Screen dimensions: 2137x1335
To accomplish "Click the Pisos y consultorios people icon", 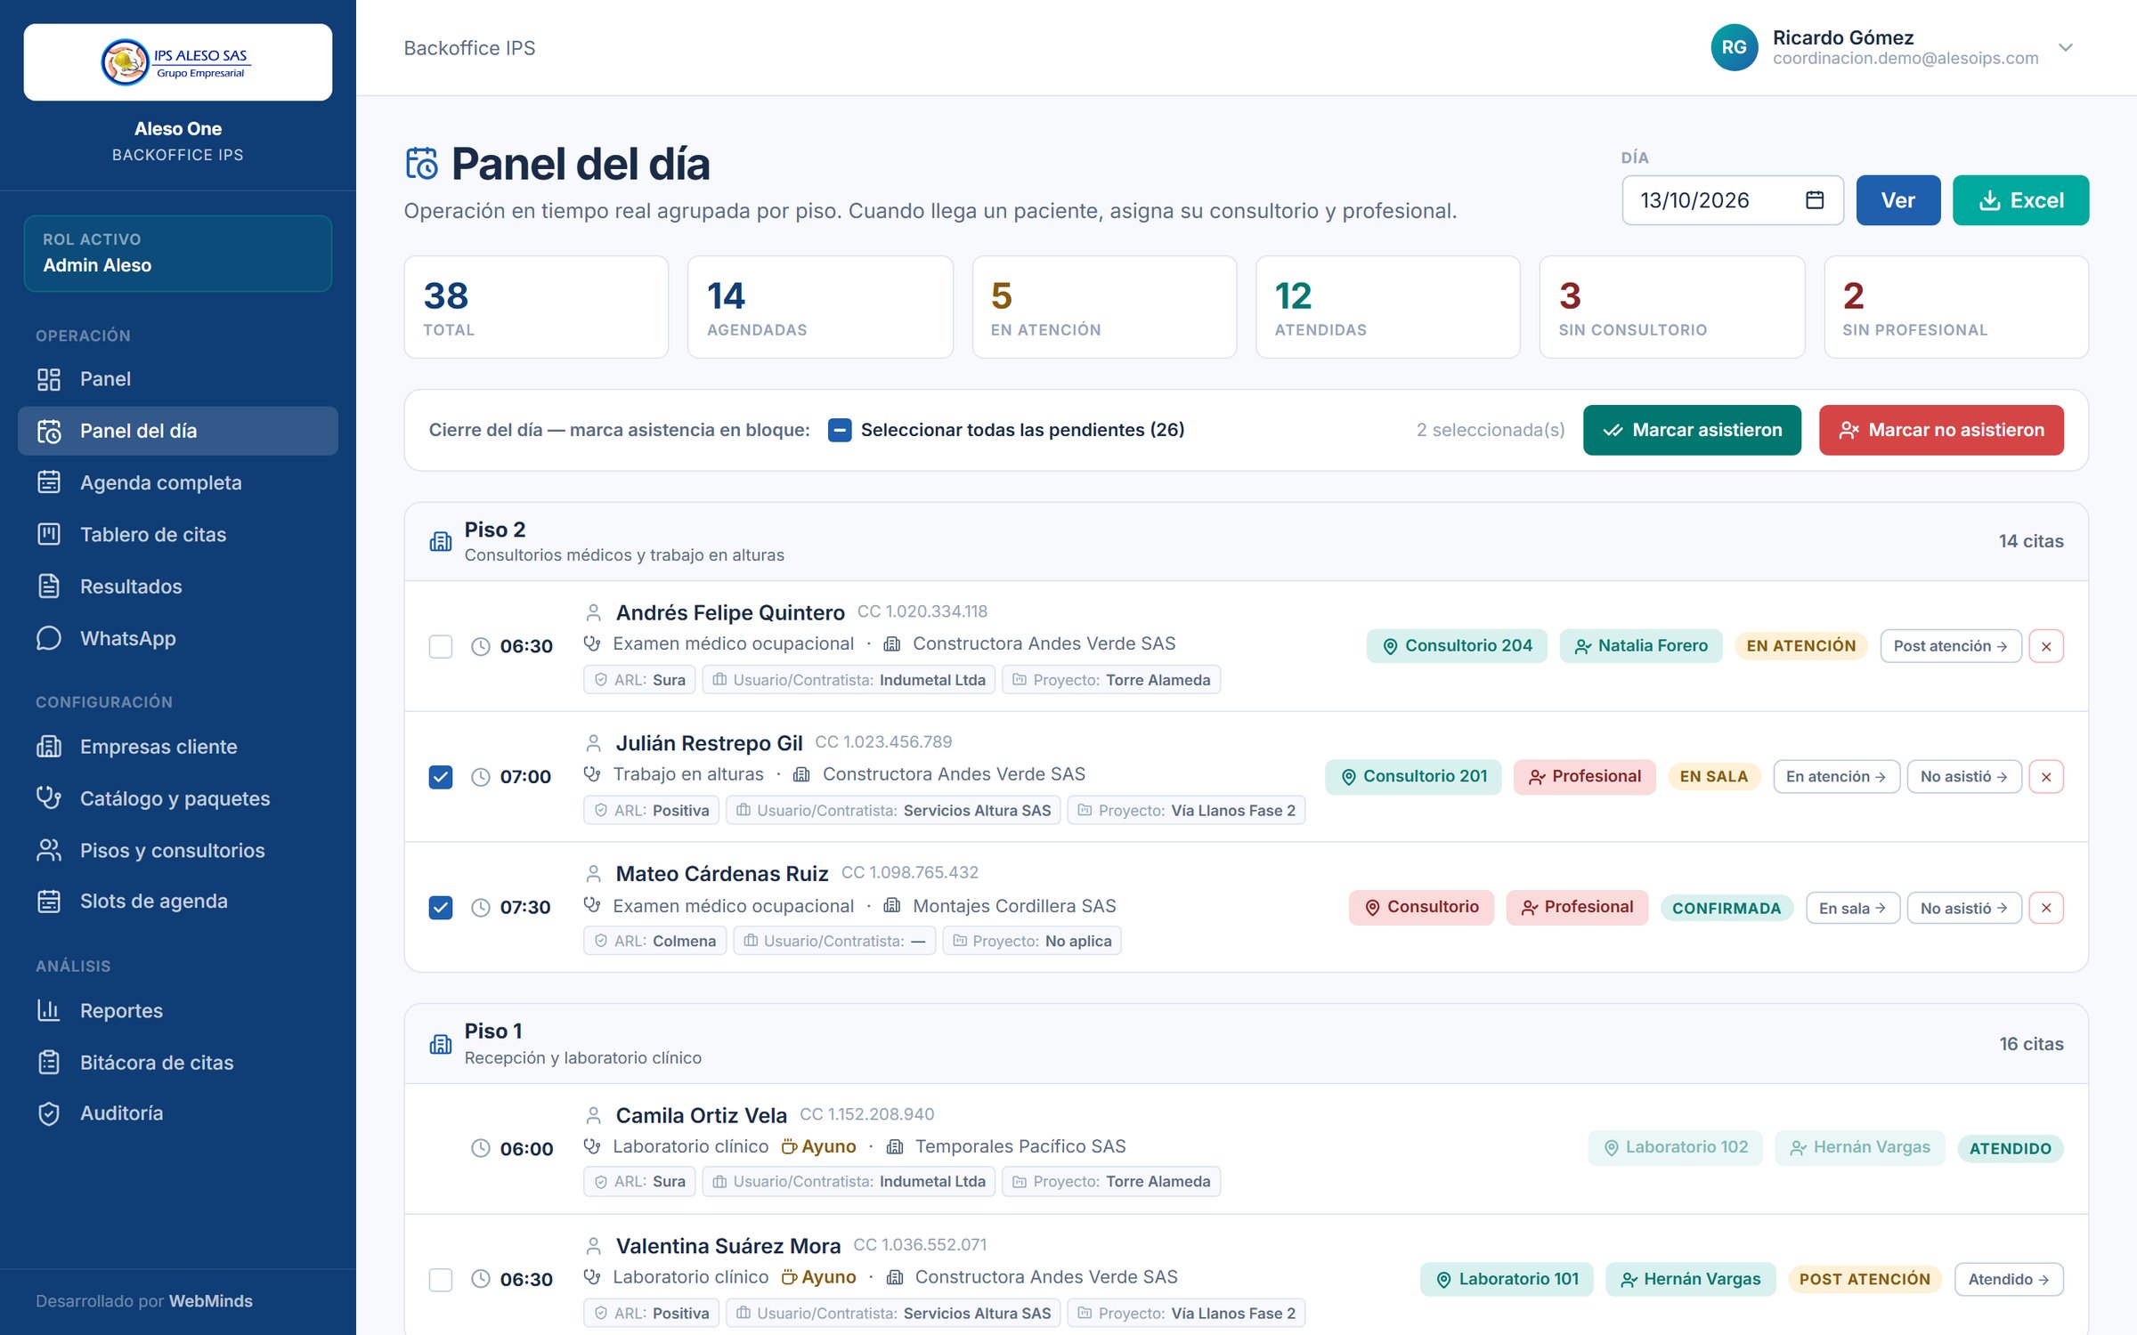I will (49, 850).
